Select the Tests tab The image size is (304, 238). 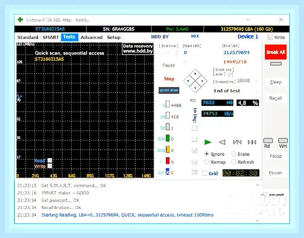click(x=69, y=37)
